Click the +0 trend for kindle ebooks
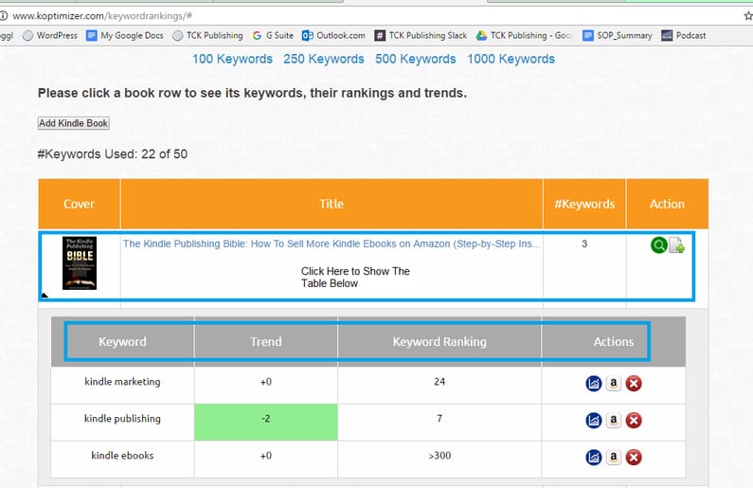Image resolution: width=753 pixels, height=488 pixels. click(x=265, y=456)
